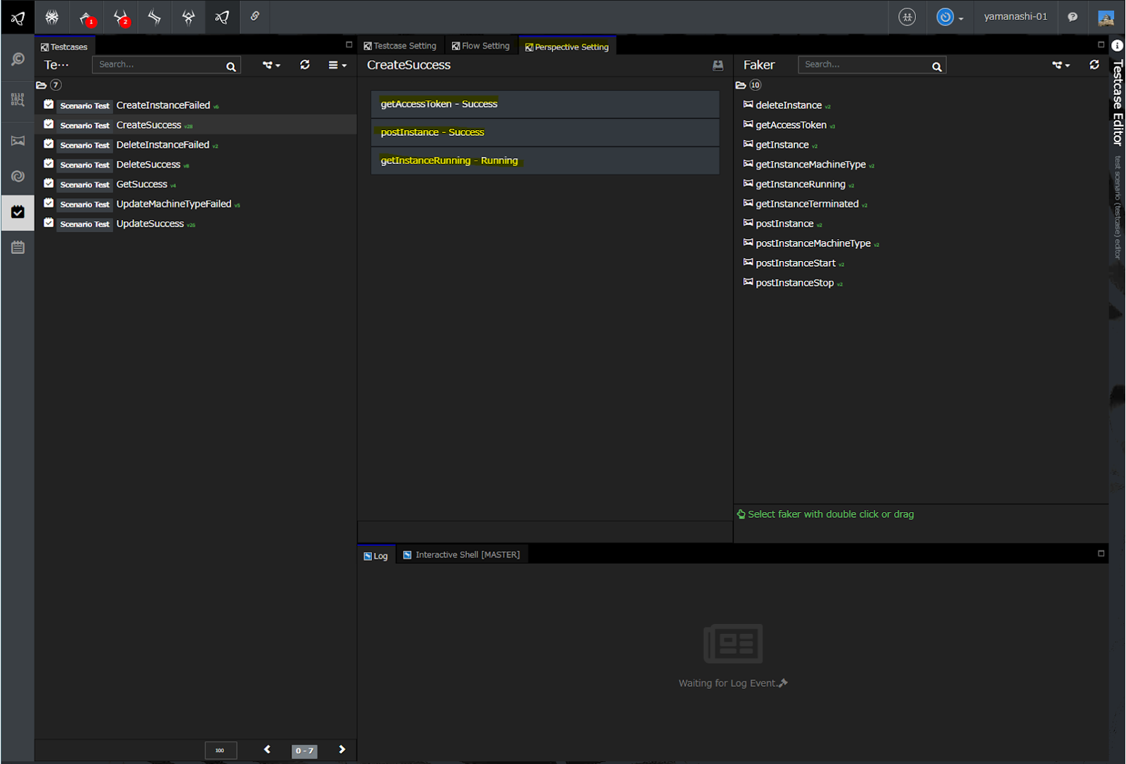Click the save icon beside CreateSuccess title
1126x764 pixels.
[x=718, y=65]
